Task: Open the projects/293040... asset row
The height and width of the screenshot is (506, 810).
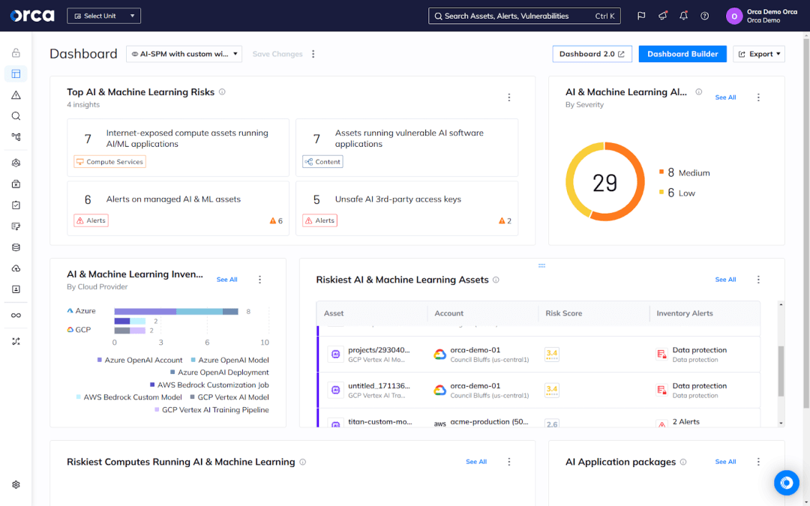Action: pyautogui.click(x=538, y=354)
